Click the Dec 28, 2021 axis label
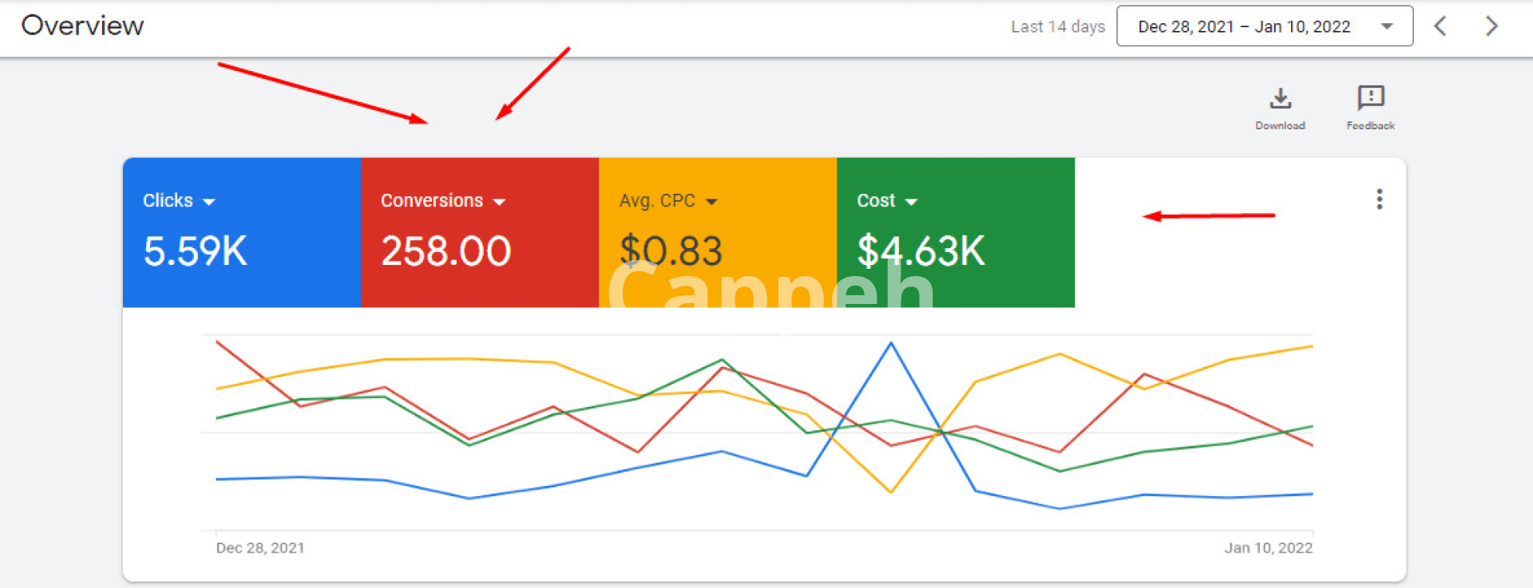 pyautogui.click(x=260, y=548)
